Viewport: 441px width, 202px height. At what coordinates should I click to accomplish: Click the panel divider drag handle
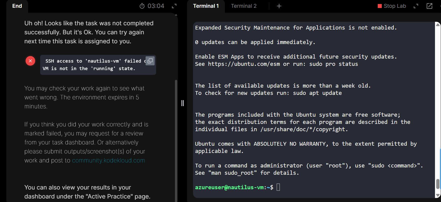(182, 103)
